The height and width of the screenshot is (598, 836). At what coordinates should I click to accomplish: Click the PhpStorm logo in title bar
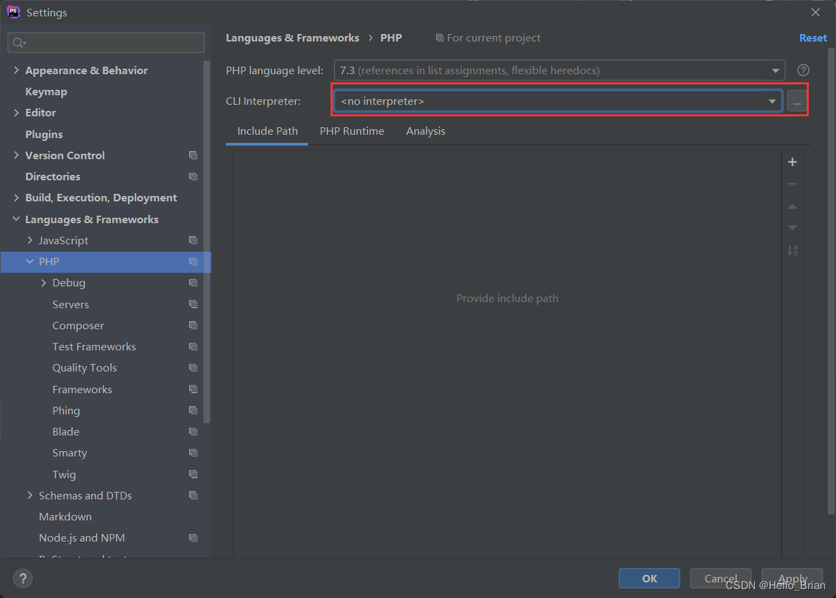click(x=13, y=12)
